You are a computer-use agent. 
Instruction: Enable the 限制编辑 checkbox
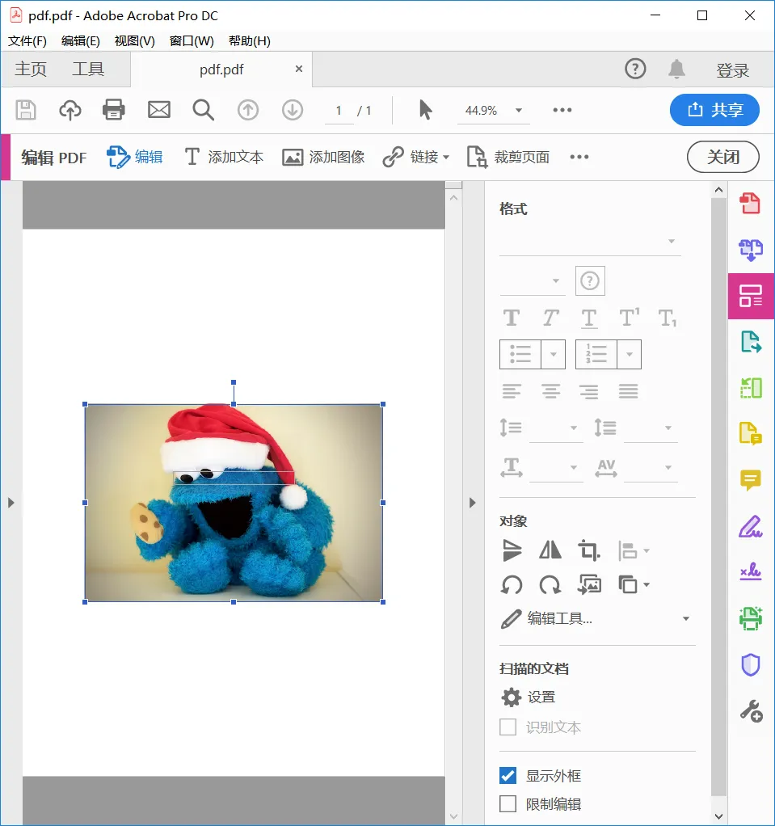[x=508, y=804]
